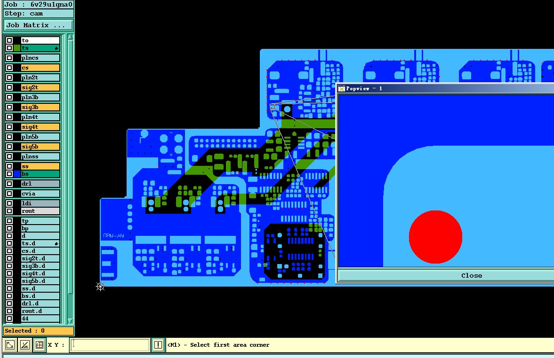
Task: Select layer name 'sig3b'
Action: (40, 107)
